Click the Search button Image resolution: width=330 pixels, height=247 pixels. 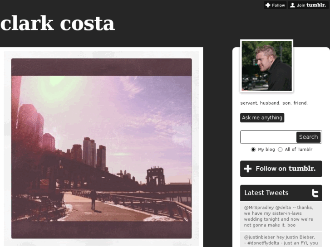(x=308, y=137)
